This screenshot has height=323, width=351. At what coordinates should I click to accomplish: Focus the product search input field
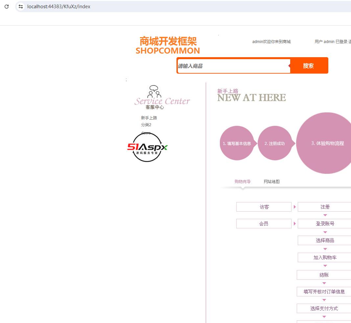pyautogui.click(x=234, y=66)
